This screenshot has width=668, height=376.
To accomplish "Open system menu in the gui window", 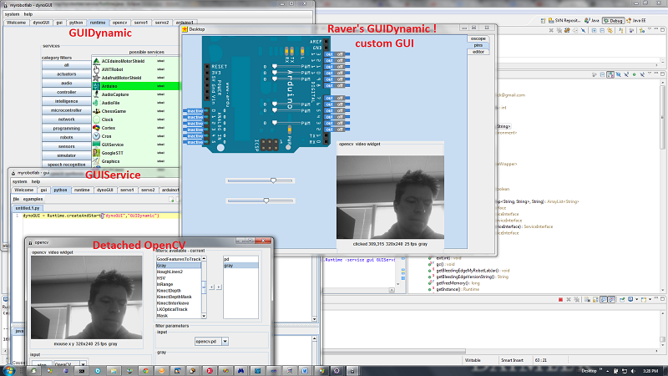I will coord(19,181).
